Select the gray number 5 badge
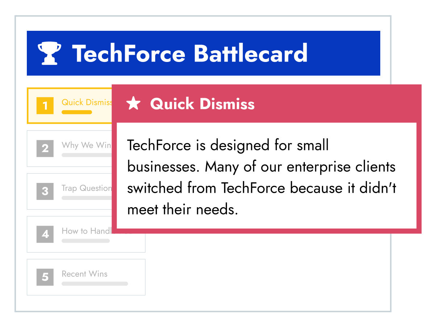Image resolution: width=435 pixels, height=326 pixels. coord(45,277)
